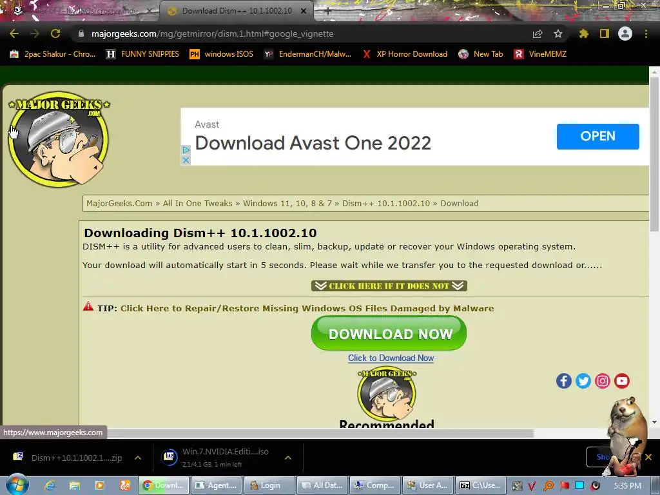The image size is (660, 495).
Task: Open the MajorGeeks Twitter icon
Action: [x=583, y=381]
